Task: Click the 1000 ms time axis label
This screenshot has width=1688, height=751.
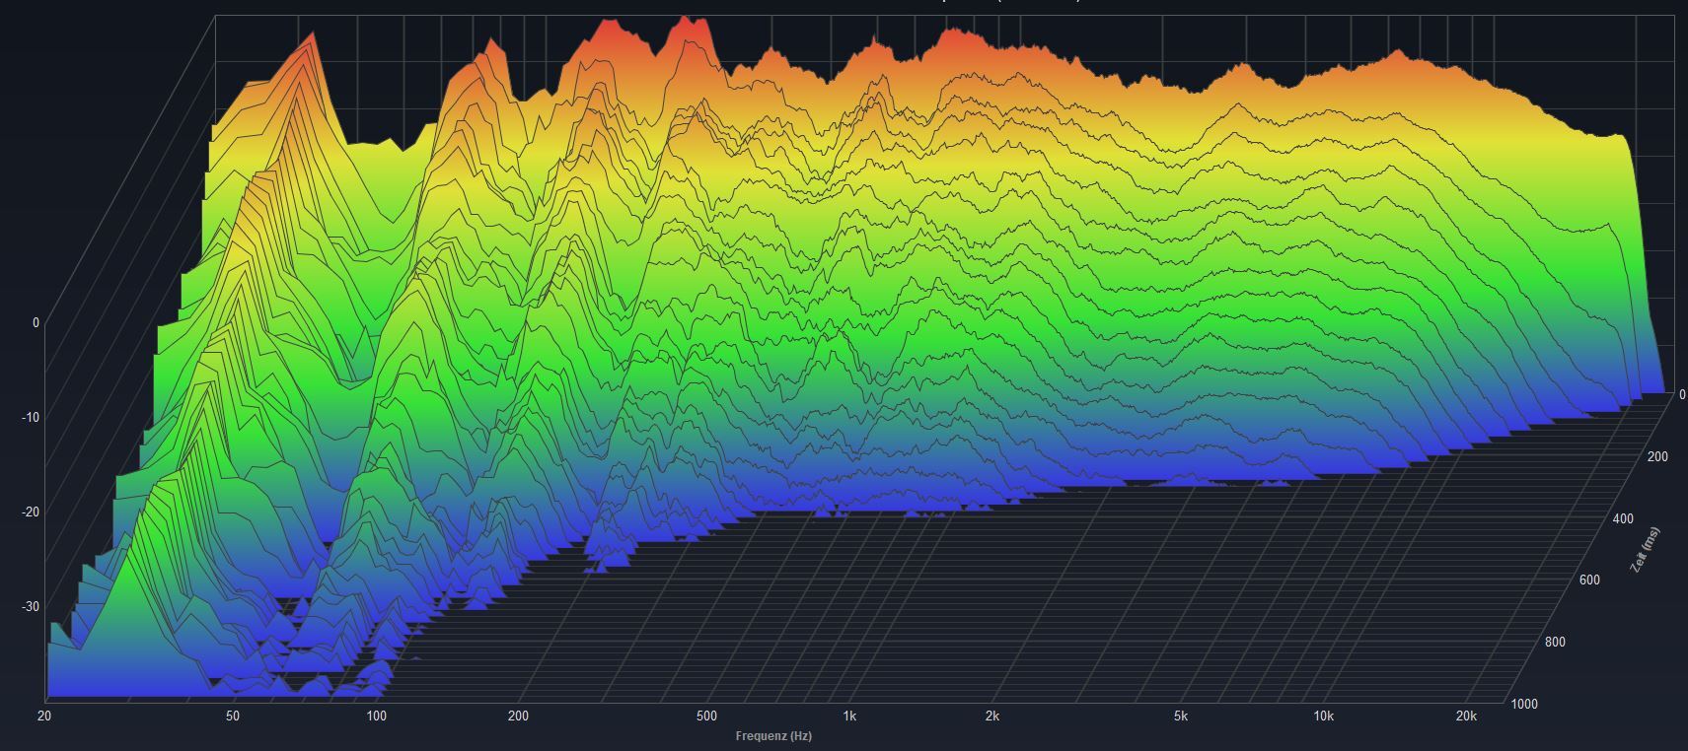Action: [1524, 704]
